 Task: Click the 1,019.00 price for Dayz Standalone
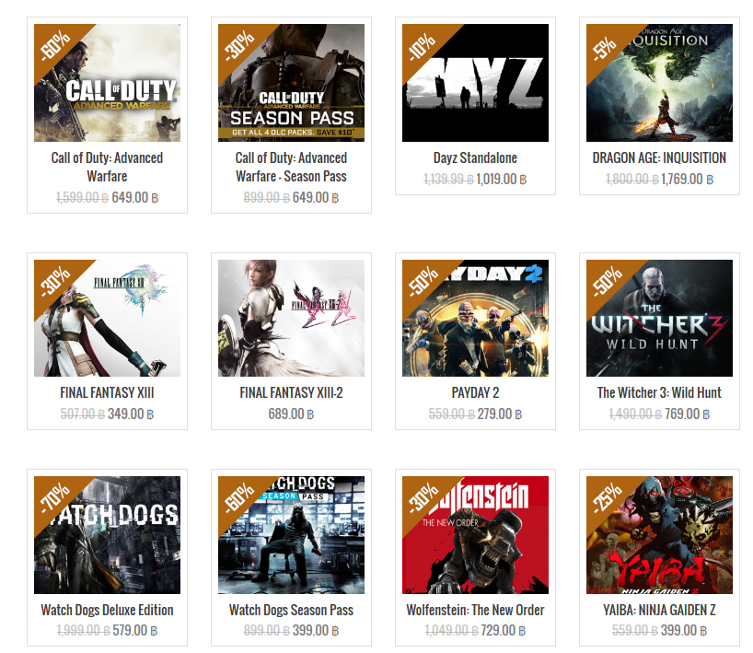tap(502, 180)
